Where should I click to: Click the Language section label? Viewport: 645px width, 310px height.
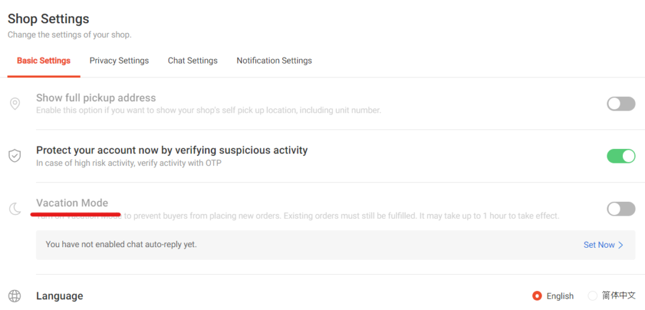click(59, 296)
